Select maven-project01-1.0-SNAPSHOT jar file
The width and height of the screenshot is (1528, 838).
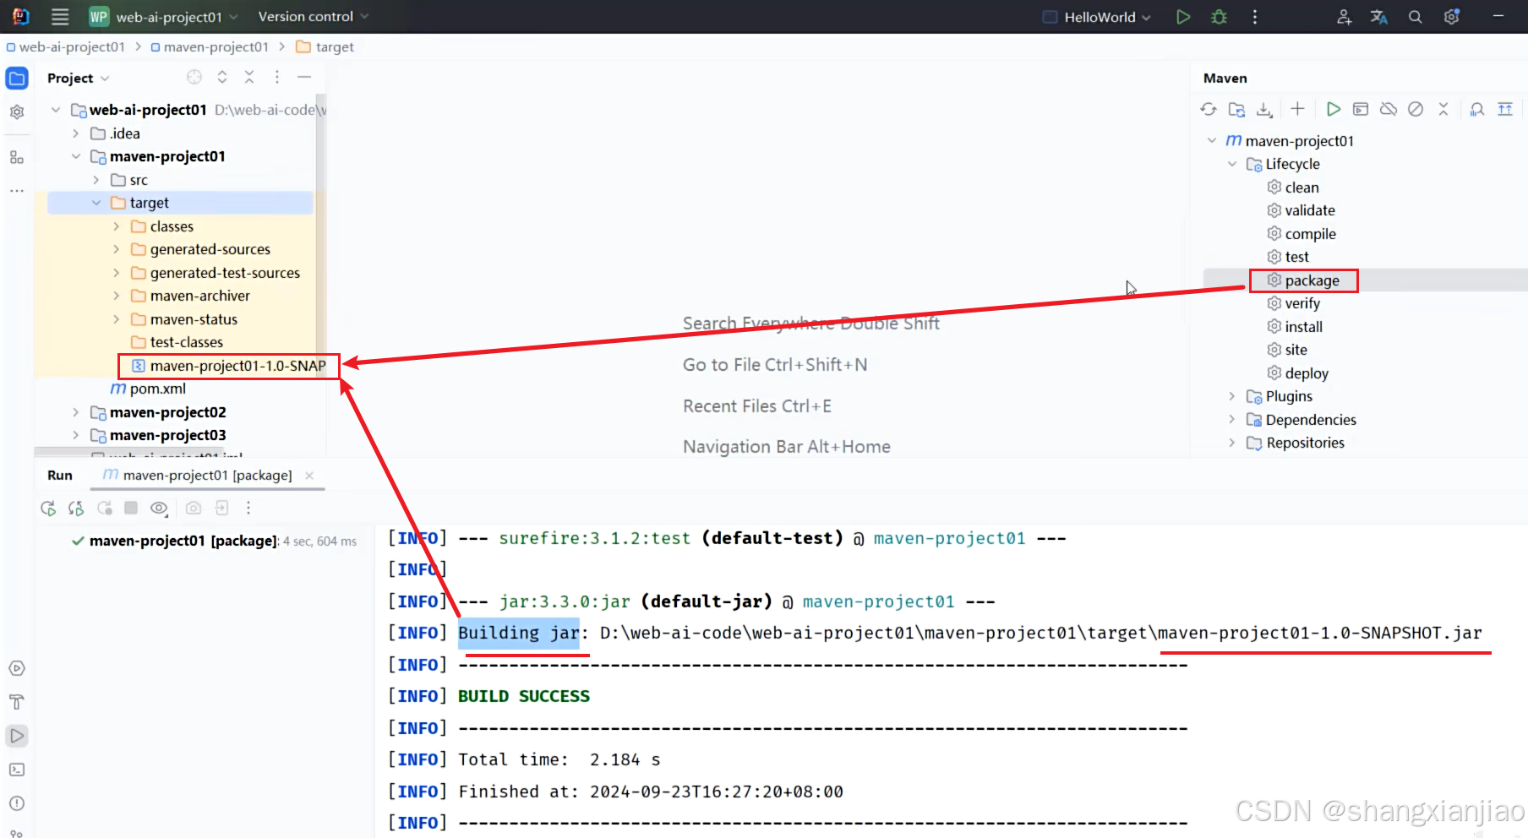pyautogui.click(x=228, y=366)
